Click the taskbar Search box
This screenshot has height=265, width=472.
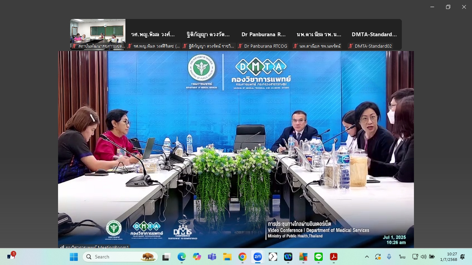120,257
